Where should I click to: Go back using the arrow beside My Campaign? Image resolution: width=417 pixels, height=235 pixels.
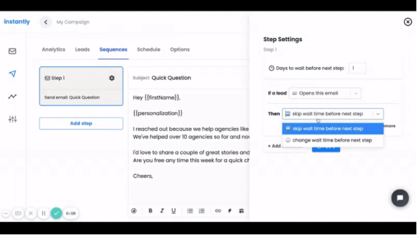click(x=46, y=22)
